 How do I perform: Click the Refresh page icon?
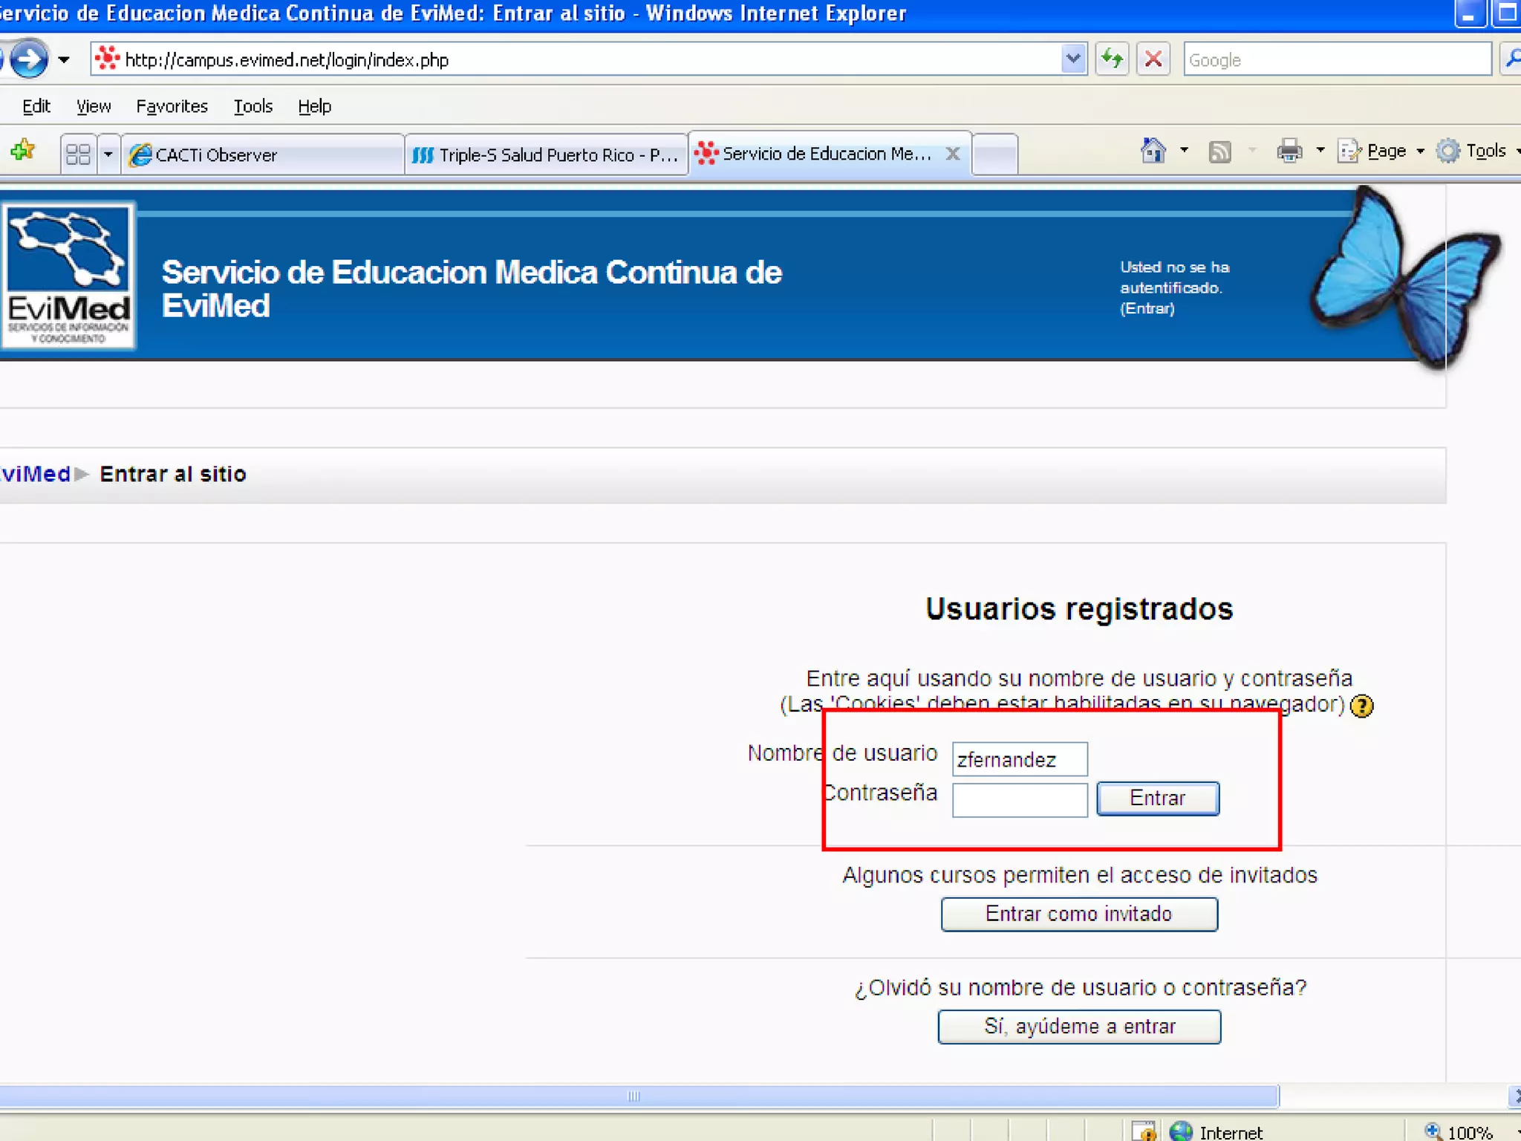pyautogui.click(x=1112, y=59)
